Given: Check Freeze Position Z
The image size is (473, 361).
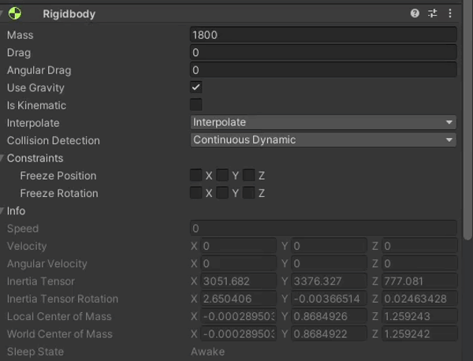Looking at the screenshot, I should click(249, 175).
